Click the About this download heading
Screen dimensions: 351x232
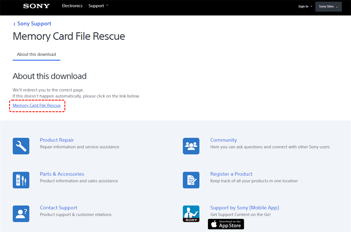(49, 76)
